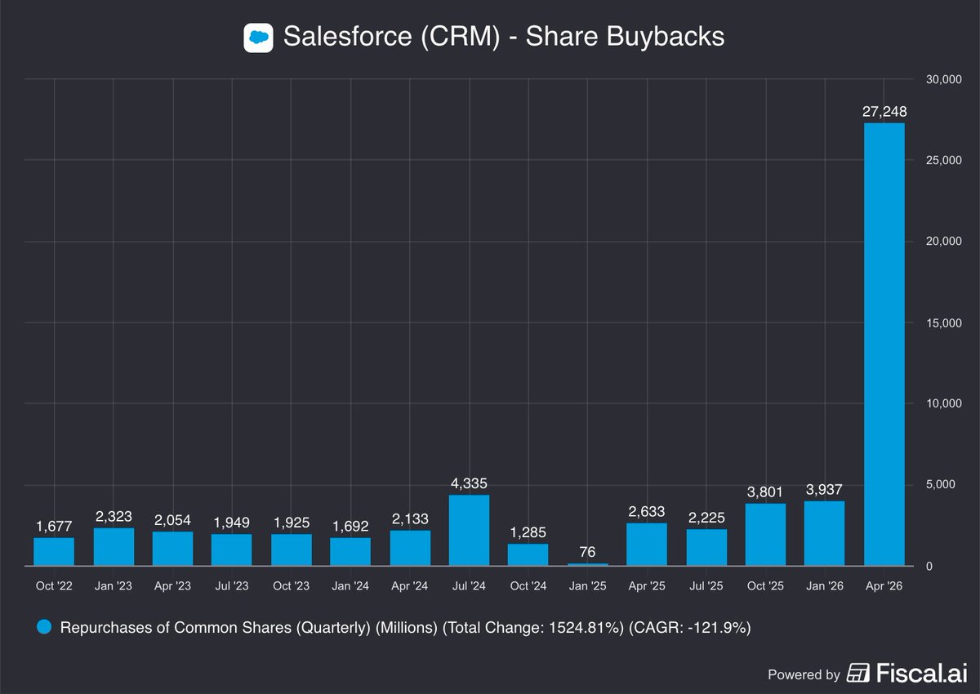Select the Oct '24 bar
The height and width of the screenshot is (694, 980).
528,554
